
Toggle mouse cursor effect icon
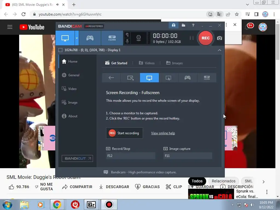127,35
